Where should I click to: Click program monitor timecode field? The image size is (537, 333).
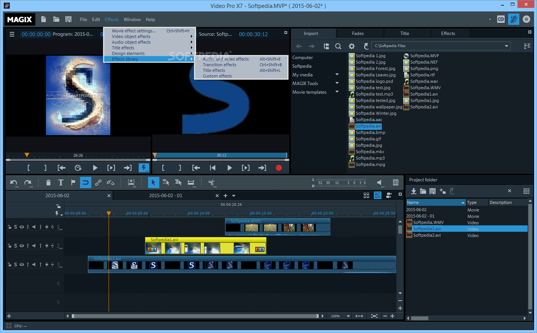[x=36, y=34]
